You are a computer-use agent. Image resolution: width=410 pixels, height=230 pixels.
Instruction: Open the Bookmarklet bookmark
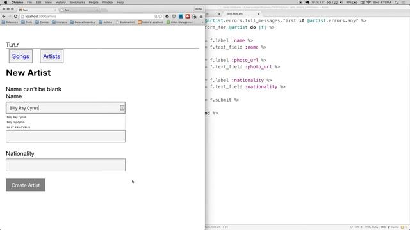tap(126, 22)
